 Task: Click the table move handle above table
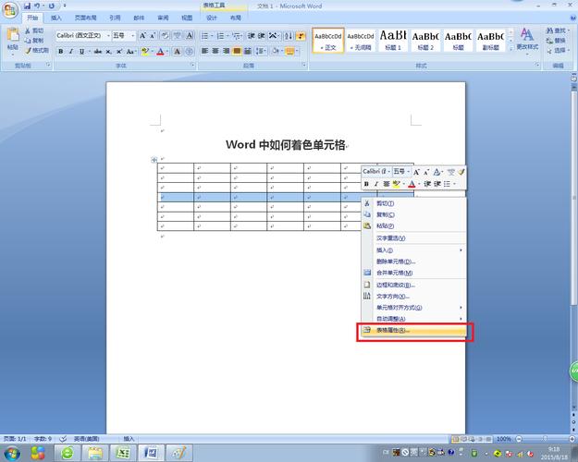pyautogui.click(x=154, y=160)
